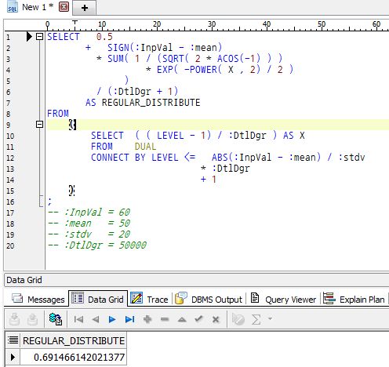Click the DUAL keyword on line 11

145,147
